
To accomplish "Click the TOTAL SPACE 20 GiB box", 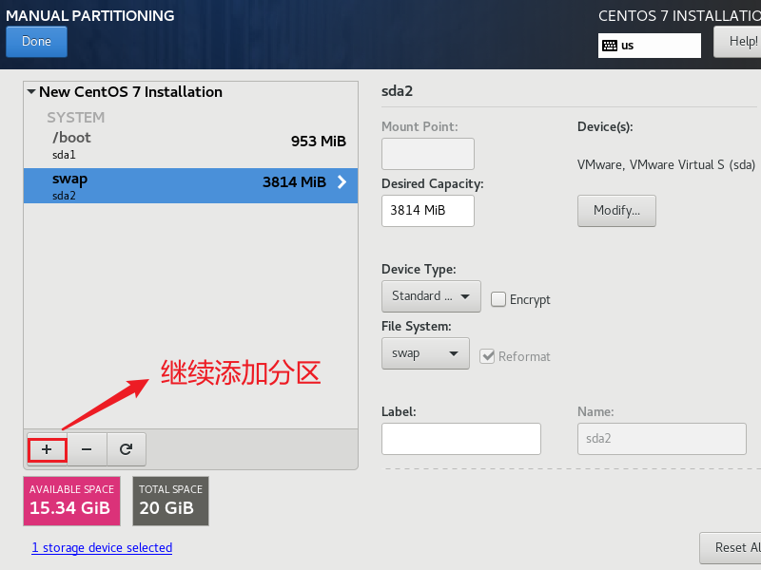I will pyautogui.click(x=170, y=501).
